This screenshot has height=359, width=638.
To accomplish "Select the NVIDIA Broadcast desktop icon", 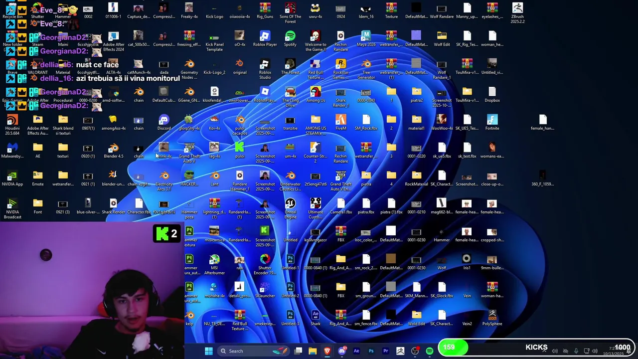I will pyautogui.click(x=12, y=209).
